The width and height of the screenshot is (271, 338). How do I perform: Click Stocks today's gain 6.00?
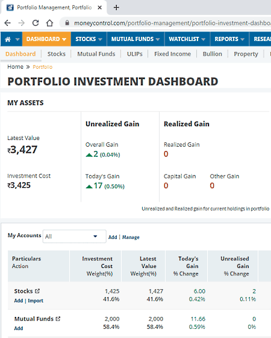tap(199, 291)
